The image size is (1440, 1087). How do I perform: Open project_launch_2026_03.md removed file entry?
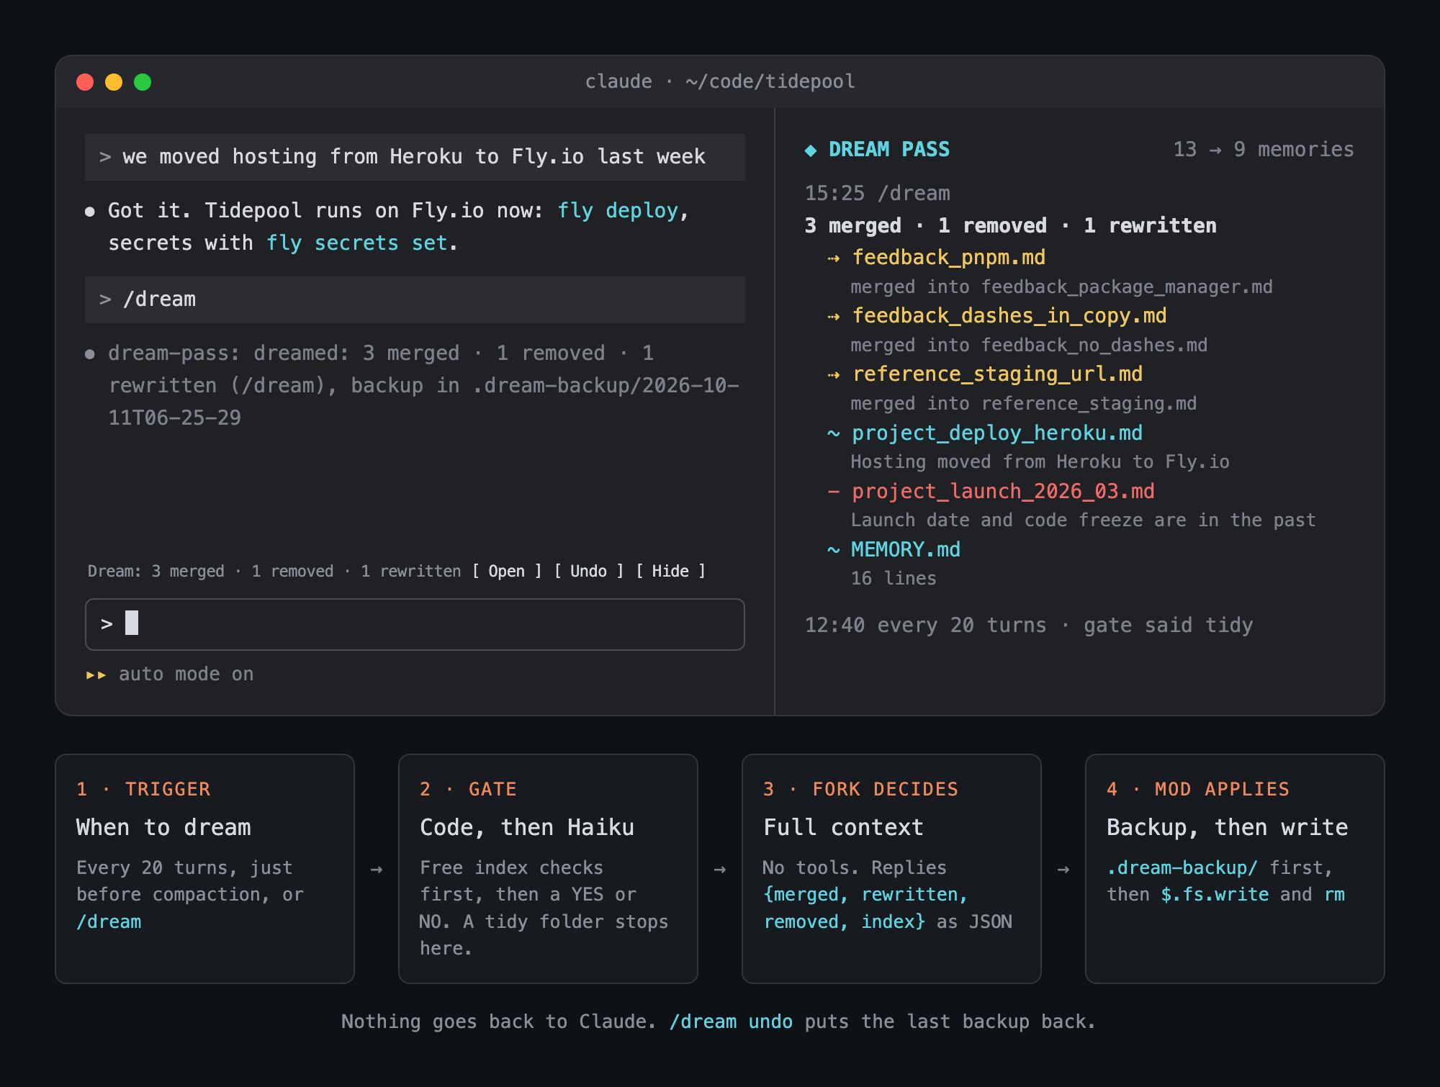(x=1003, y=492)
